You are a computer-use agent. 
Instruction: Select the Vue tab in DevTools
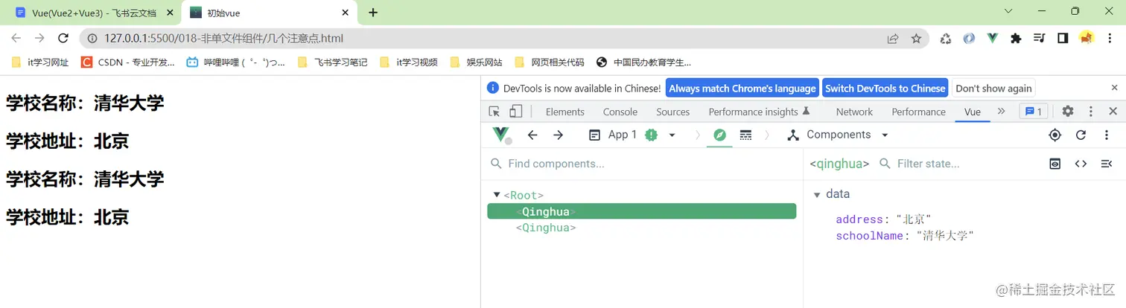coord(973,112)
